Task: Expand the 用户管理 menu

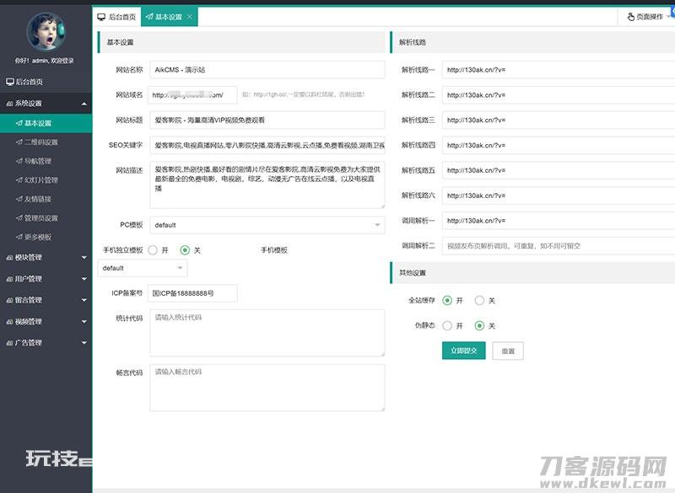Action: [x=84, y=279]
